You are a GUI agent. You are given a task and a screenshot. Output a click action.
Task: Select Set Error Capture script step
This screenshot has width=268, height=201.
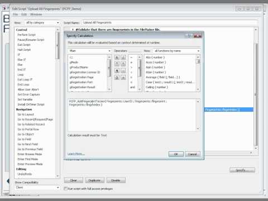pyautogui.click(x=28, y=94)
